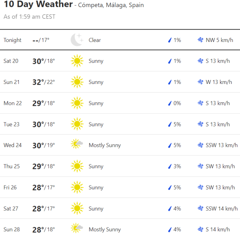Click the sun icon for Sat 20
This screenshot has width=240, height=235.
(77, 61)
